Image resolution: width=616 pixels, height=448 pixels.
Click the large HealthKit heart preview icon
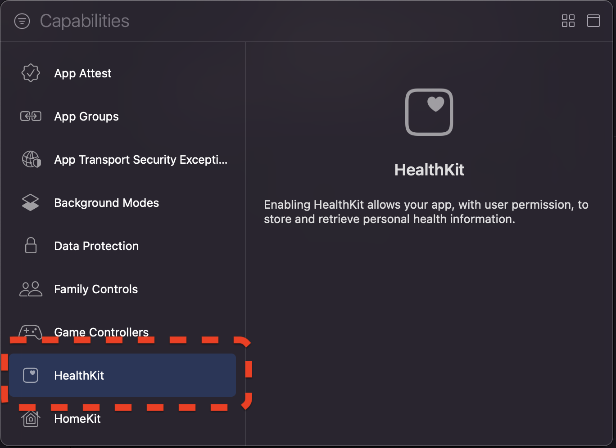pos(429,112)
